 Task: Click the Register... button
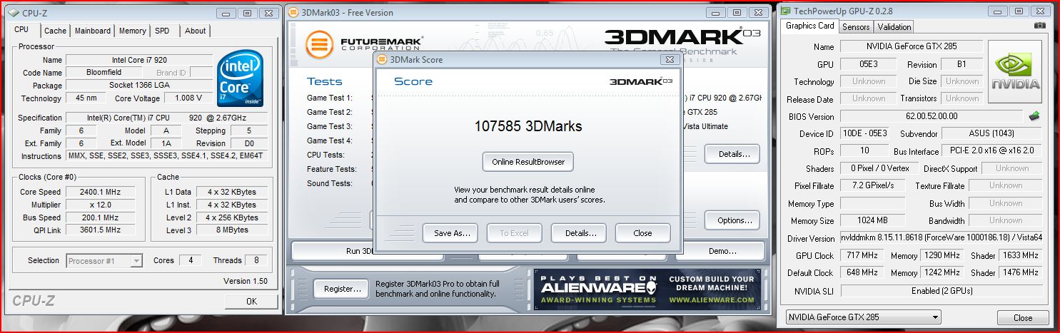click(341, 289)
